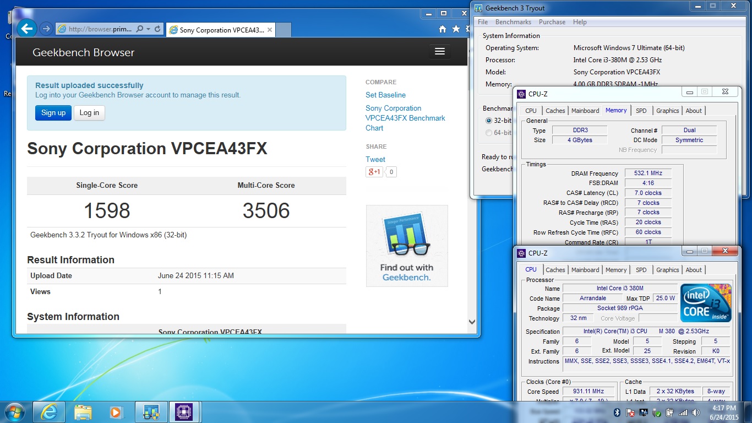The image size is (752, 423).
Task: Select the 32-bit benchmark radio button
Action: [x=489, y=121]
